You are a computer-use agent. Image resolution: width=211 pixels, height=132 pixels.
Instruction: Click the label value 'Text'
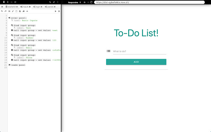coord(28,28)
